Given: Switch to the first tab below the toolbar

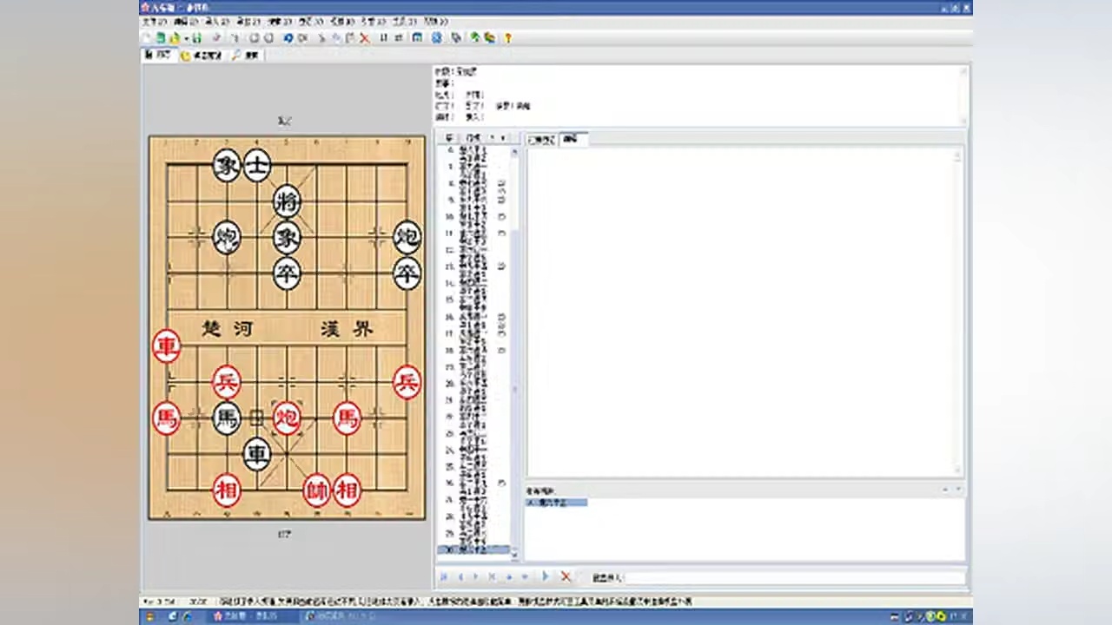Looking at the screenshot, I should [159, 55].
